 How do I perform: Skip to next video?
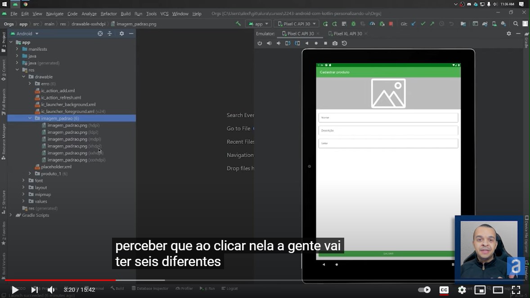tap(35, 289)
